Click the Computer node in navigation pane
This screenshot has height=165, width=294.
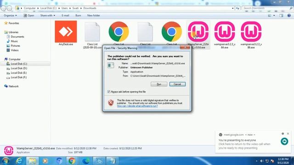(x=14, y=59)
